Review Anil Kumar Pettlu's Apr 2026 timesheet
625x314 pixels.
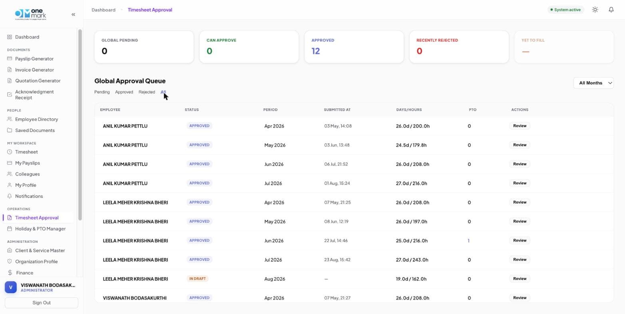(x=520, y=126)
